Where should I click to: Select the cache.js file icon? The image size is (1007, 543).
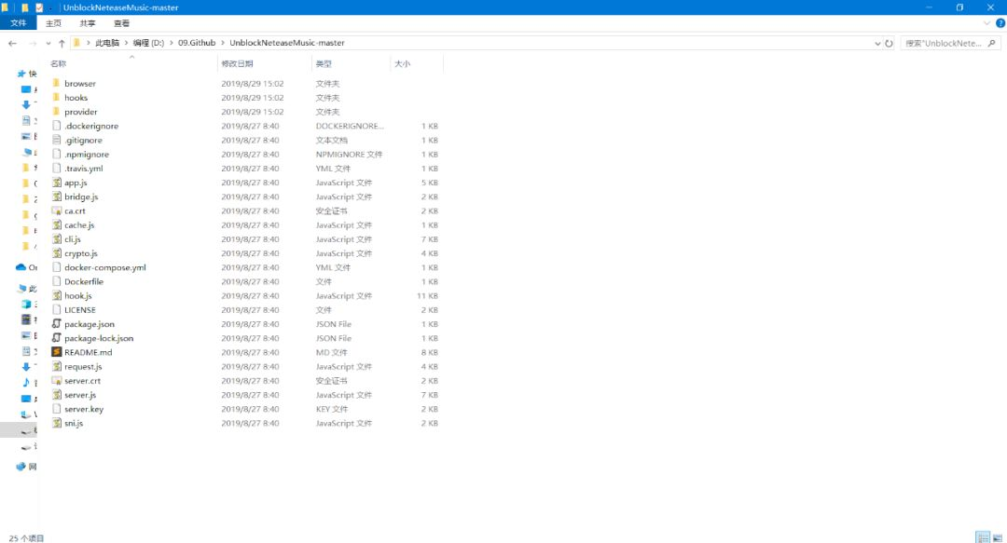57,224
